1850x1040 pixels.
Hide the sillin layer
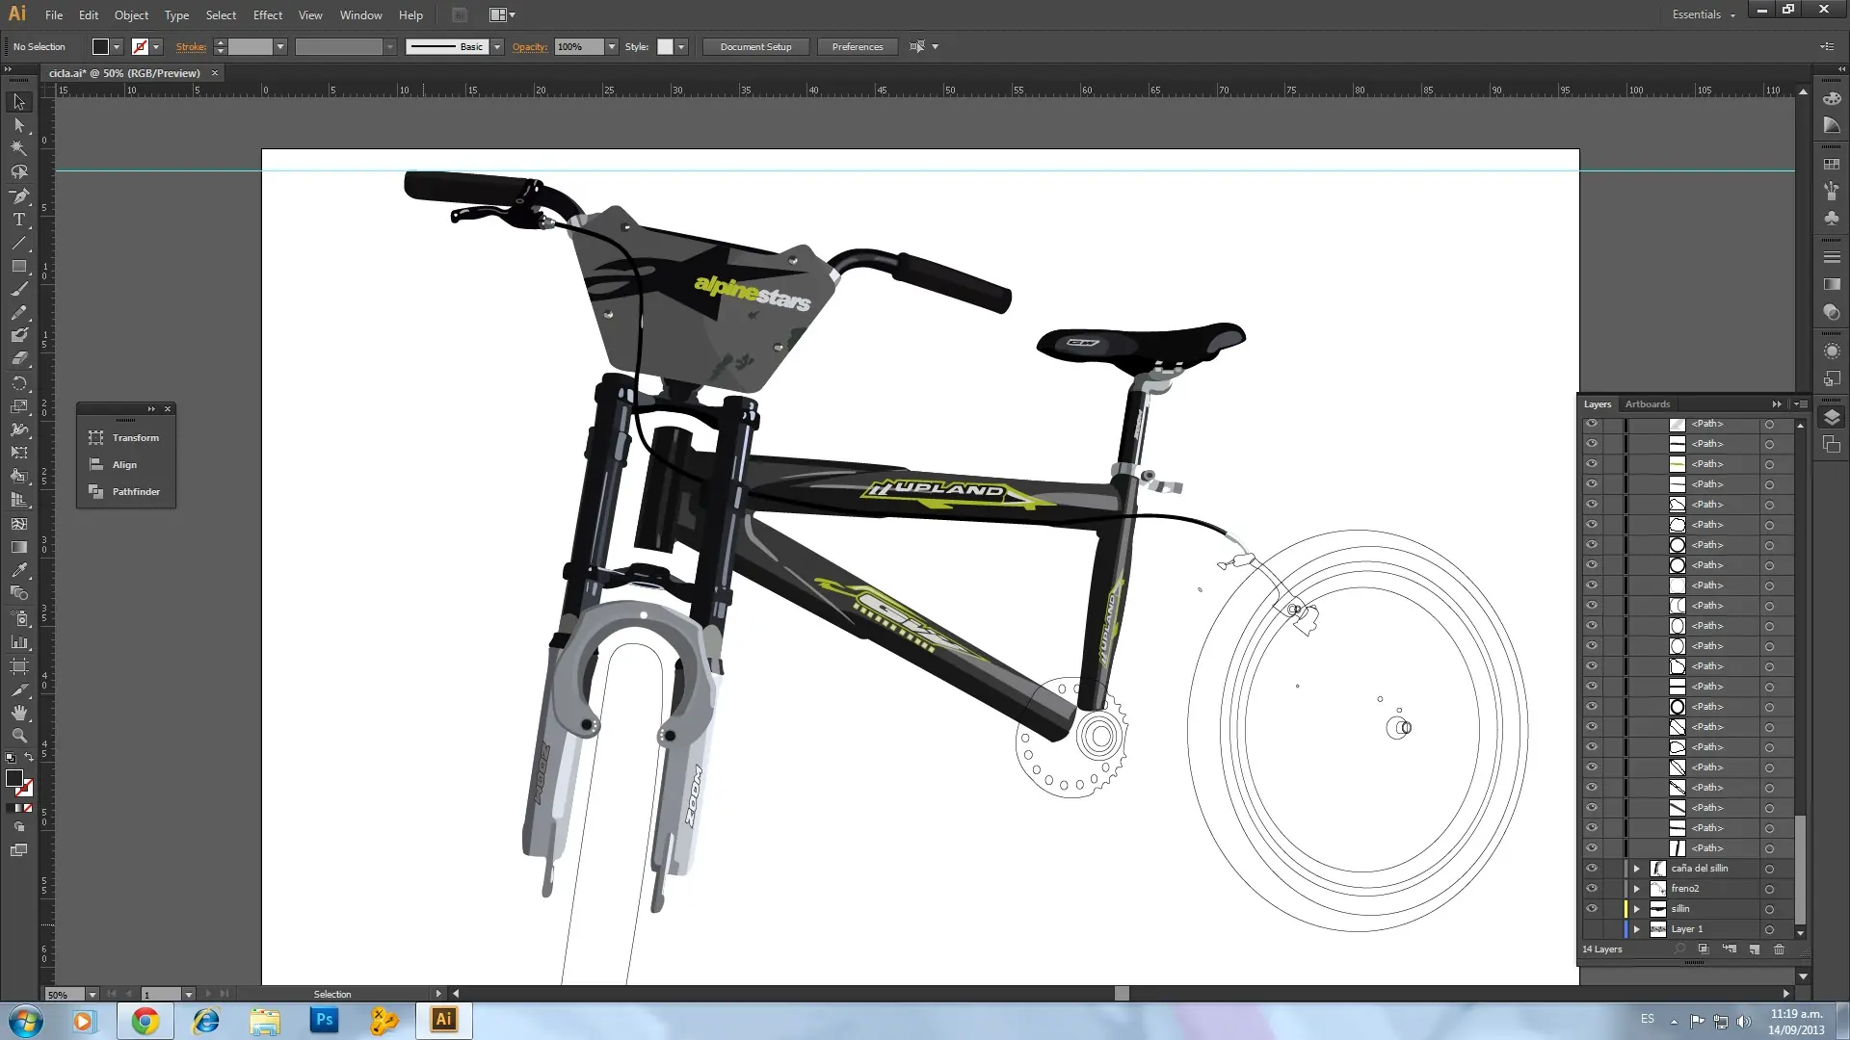pyautogui.click(x=1592, y=909)
